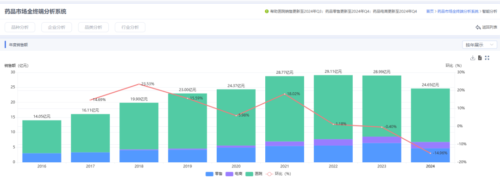Click the dropdown chevron beside 按年展示
Screen dimensions: 500x184
tap(492, 45)
